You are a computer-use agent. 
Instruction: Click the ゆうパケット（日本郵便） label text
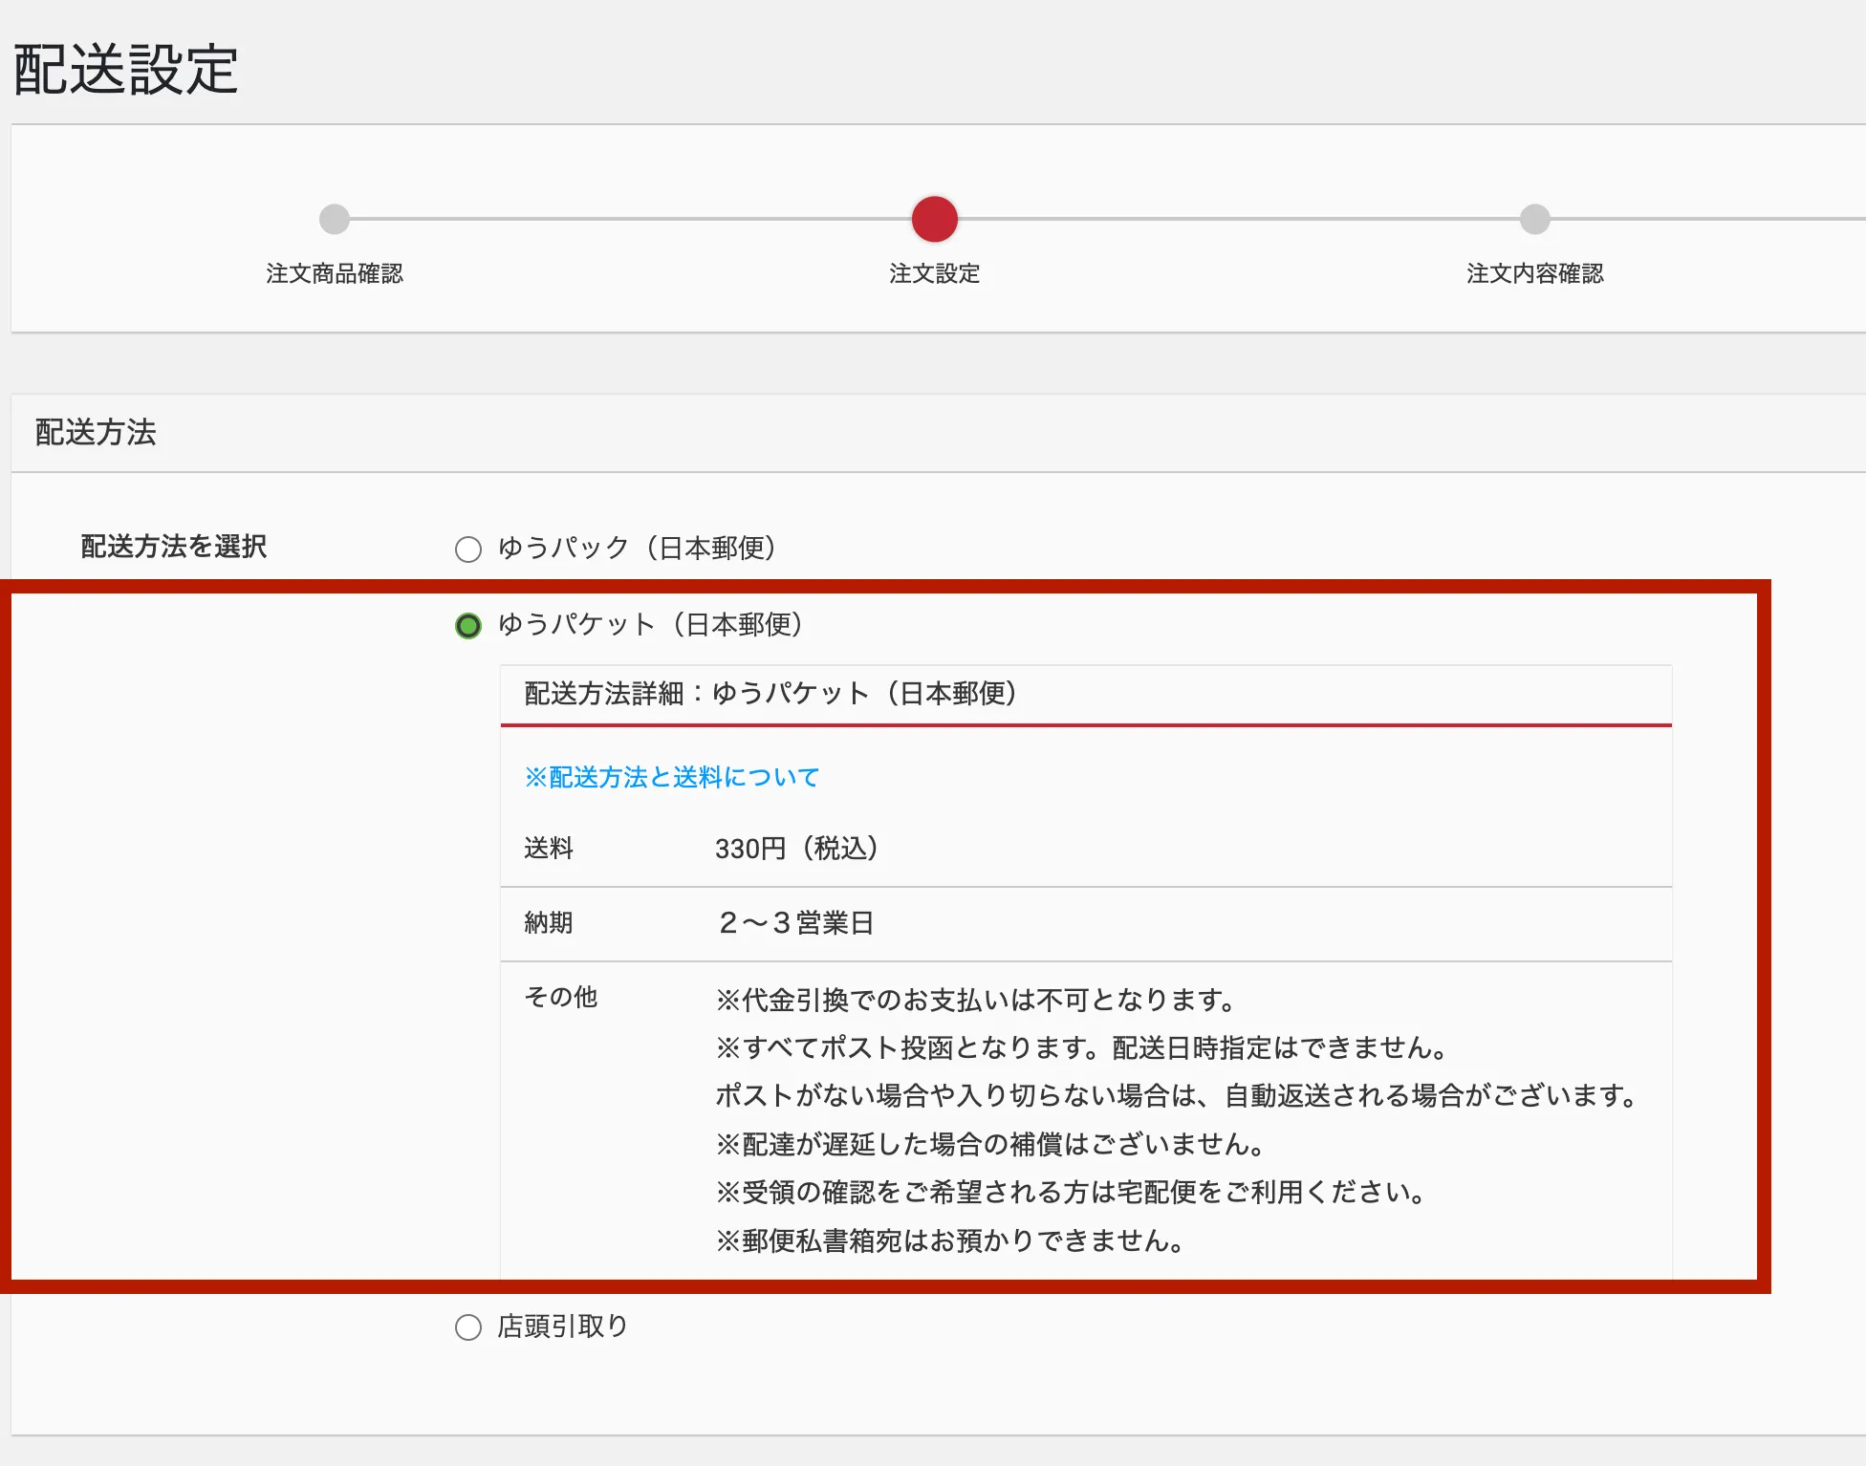point(650,624)
